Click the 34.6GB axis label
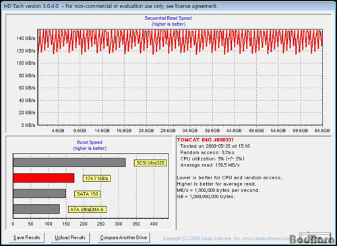337x246 pixels. coord(190,131)
